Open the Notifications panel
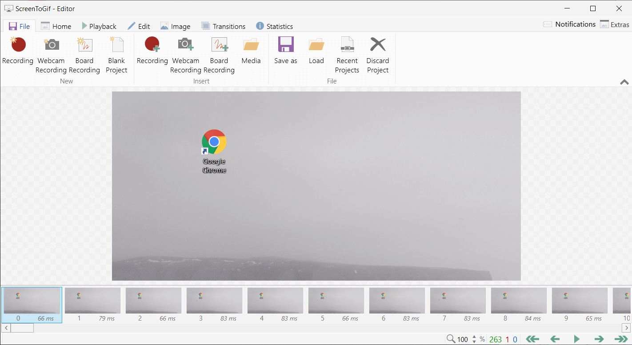This screenshot has height=345, width=632. pyautogui.click(x=569, y=24)
